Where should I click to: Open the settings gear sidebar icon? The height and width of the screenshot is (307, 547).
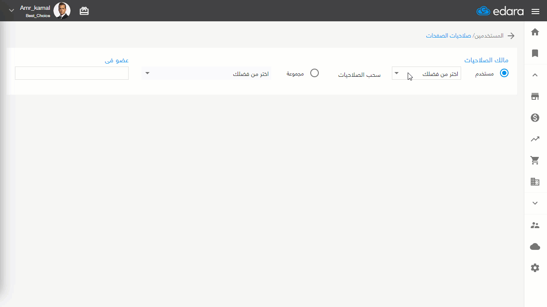(535, 268)
